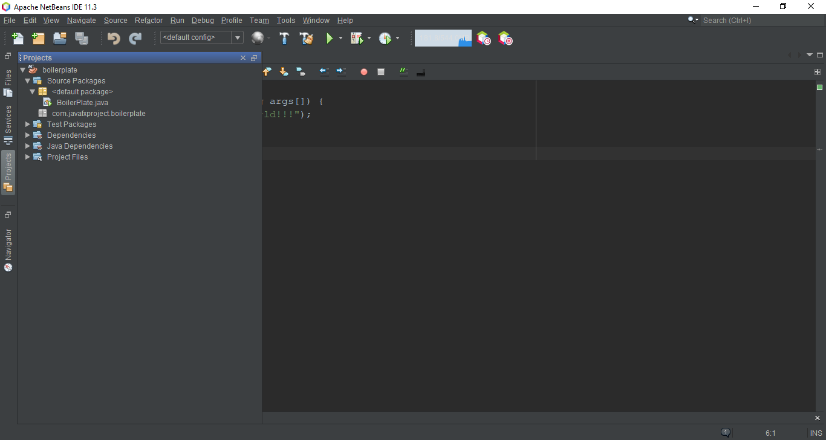Click the Clean and Build hammer-broom icon

[x=307, y=38]
